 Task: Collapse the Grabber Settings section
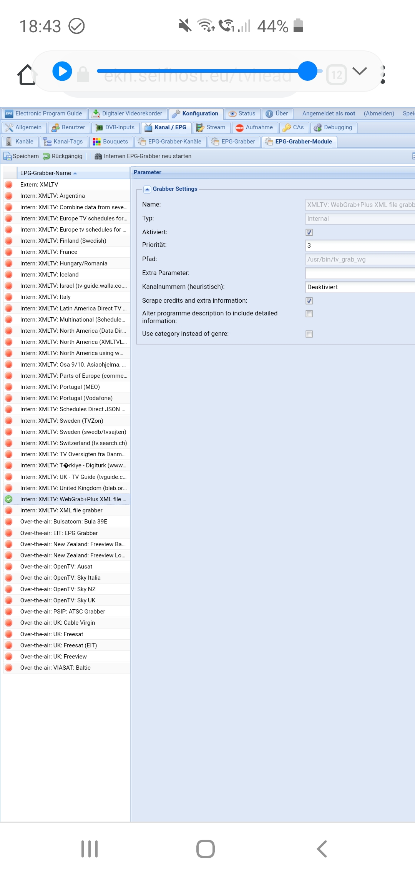[x=147, y=189]
